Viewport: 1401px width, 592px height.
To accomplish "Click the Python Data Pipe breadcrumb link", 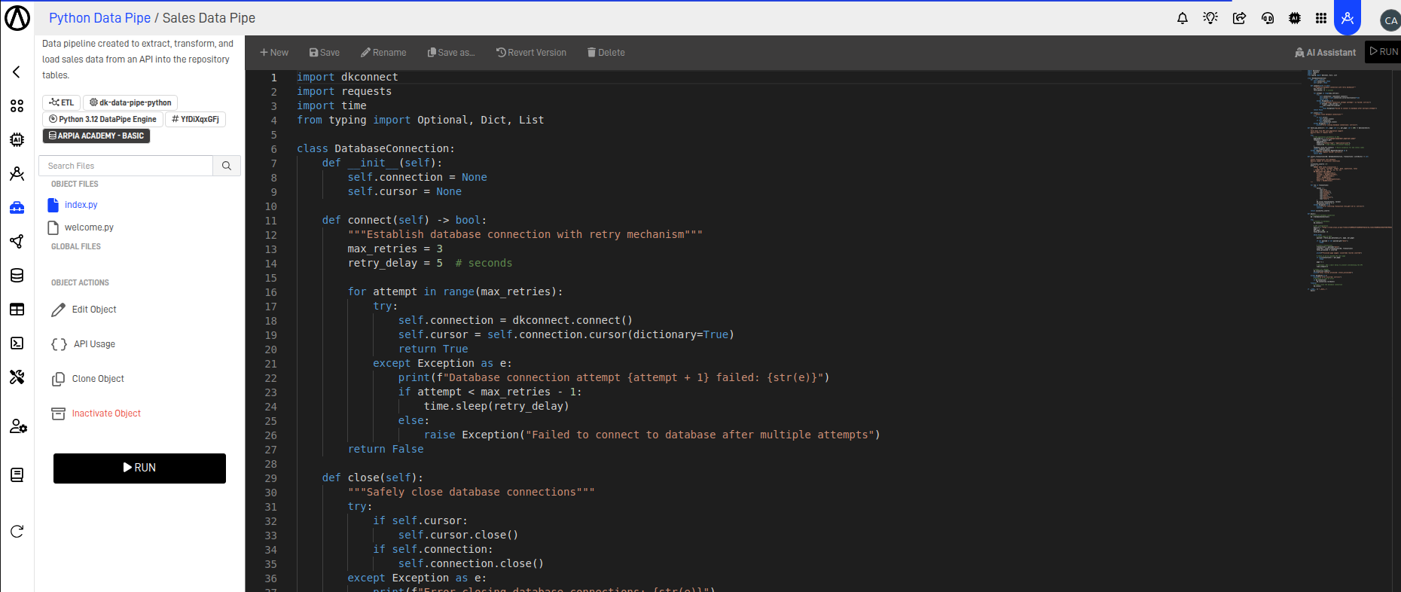I will [99, 18].
